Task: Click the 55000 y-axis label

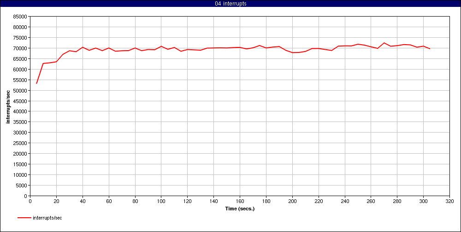Action: [x=20, y=80]
